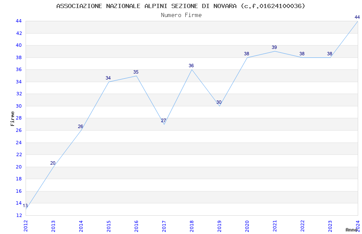The image size is (362, 234).
Task: Click the x-axis year label 2021
Action: point(275,226)
